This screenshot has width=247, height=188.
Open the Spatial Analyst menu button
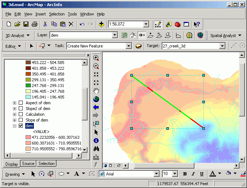[x=226, y=36]
